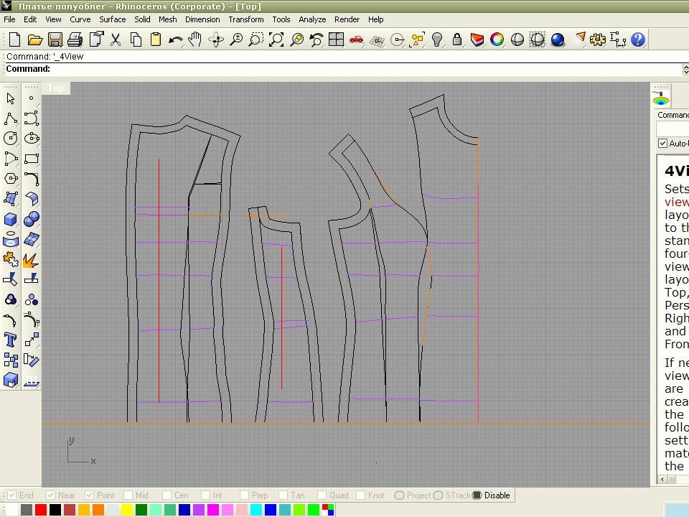Uncheck the Disable osnap checkbox
Viewport: 689px width, 517px height.
click(477, 495)
